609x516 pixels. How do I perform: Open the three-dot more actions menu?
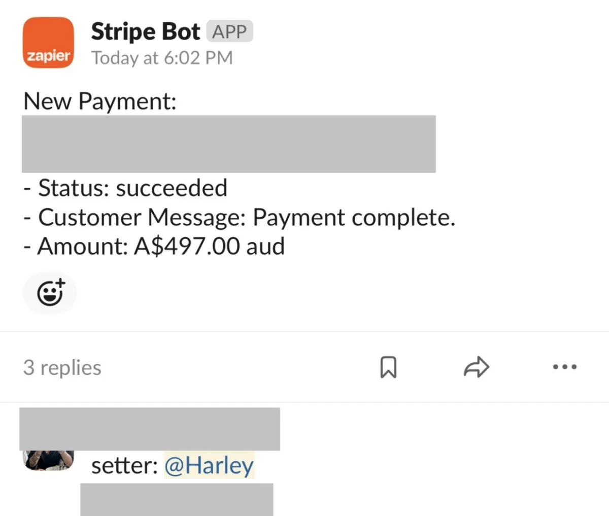click(564, 367)
